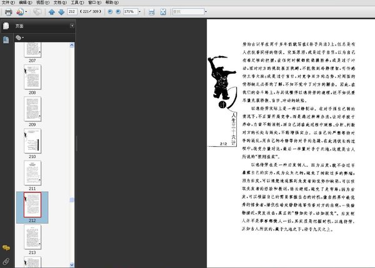
Task: Open the find box options dropdown arrow
Action: point(206,11)
